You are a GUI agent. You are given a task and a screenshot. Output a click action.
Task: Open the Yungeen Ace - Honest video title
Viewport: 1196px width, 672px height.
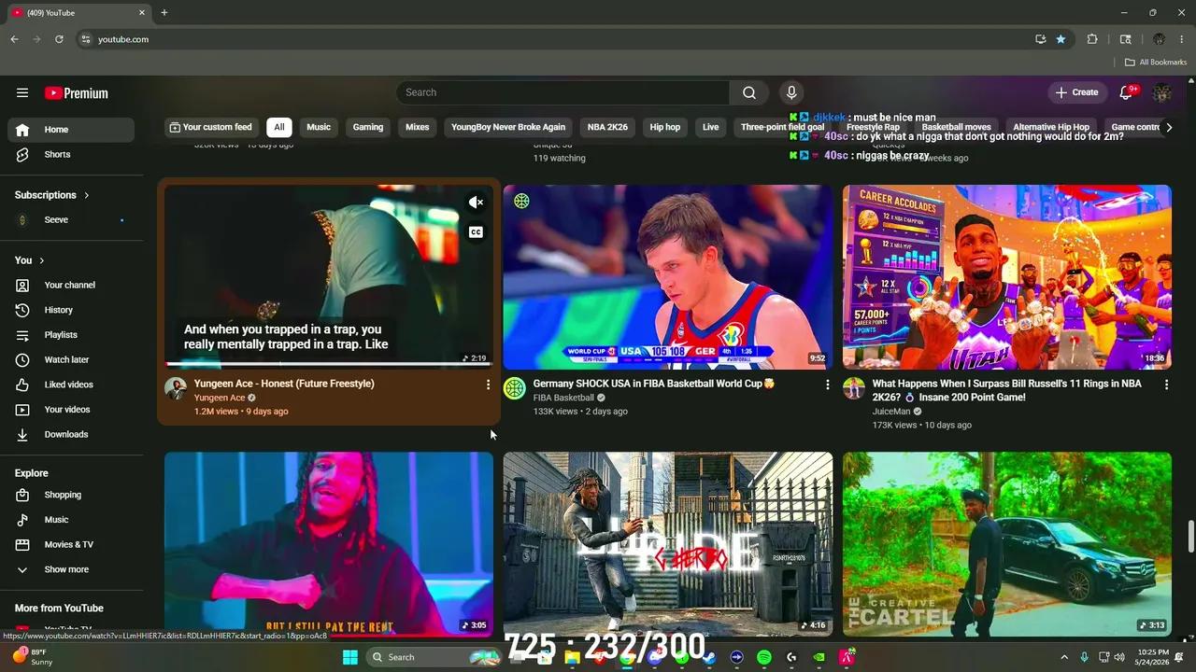(x=284, y=384)
